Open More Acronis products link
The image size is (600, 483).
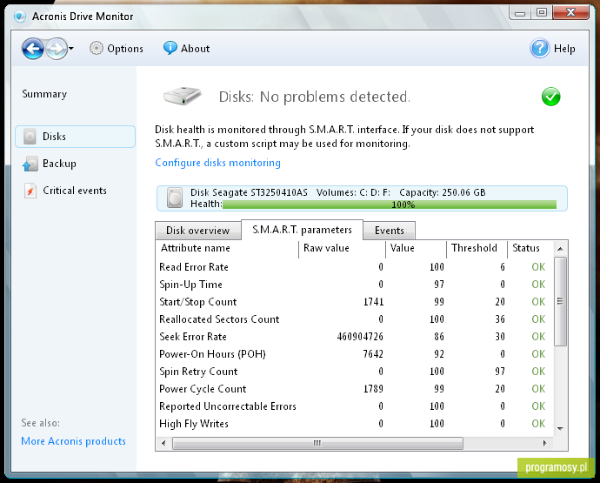73,441
